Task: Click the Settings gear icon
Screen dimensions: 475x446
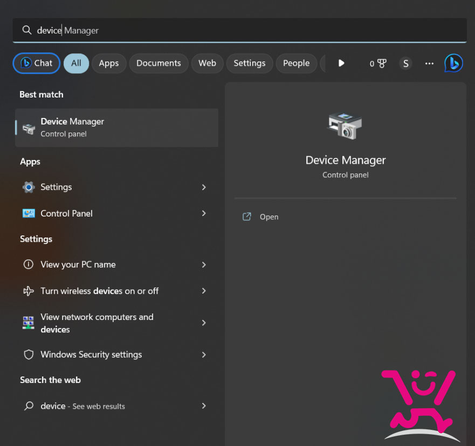Action: [x=29, y=187]
